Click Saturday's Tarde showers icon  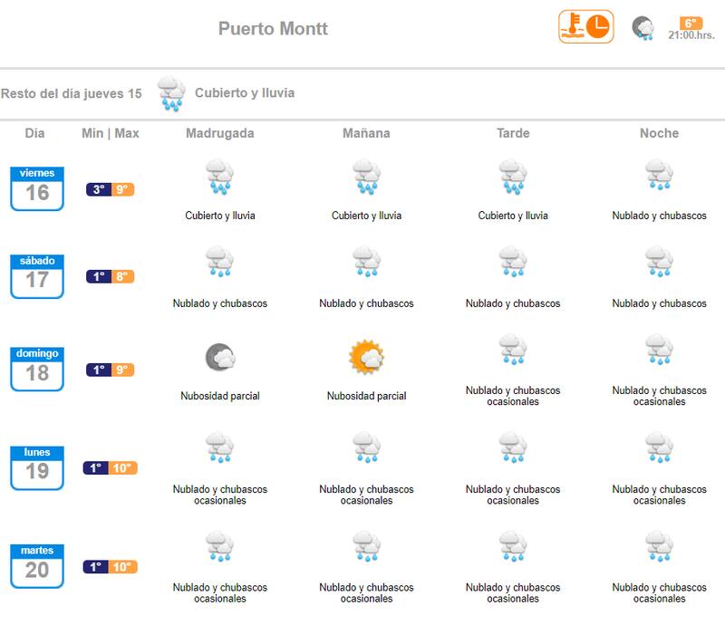click(513, 263)
